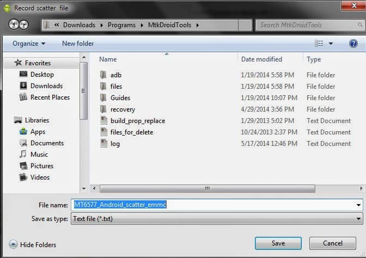Click the date 1/29/2013 5:02 PM
The width and height of the screenshot is (366, 258).
point(267,121)
